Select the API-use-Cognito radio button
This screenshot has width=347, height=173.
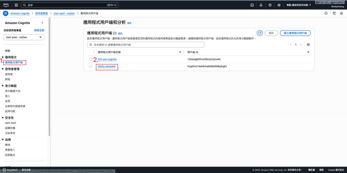coord(91,59)
